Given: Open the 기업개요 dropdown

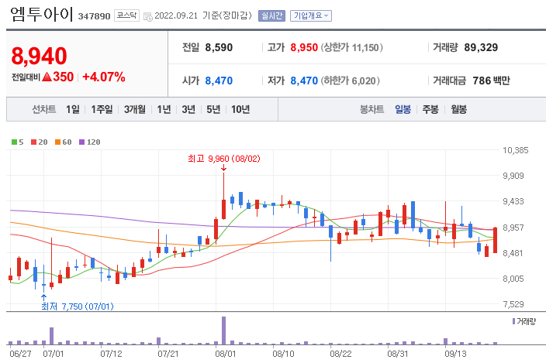Looking at the screenshot, I should click(x=311, y=16).
